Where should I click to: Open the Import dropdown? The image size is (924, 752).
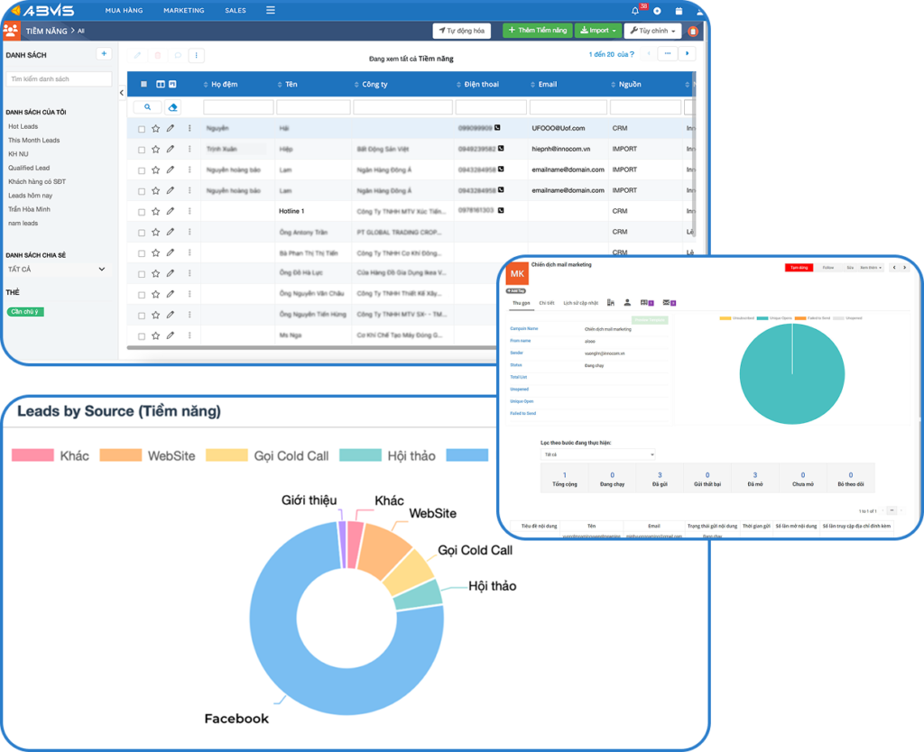point(596,31)
